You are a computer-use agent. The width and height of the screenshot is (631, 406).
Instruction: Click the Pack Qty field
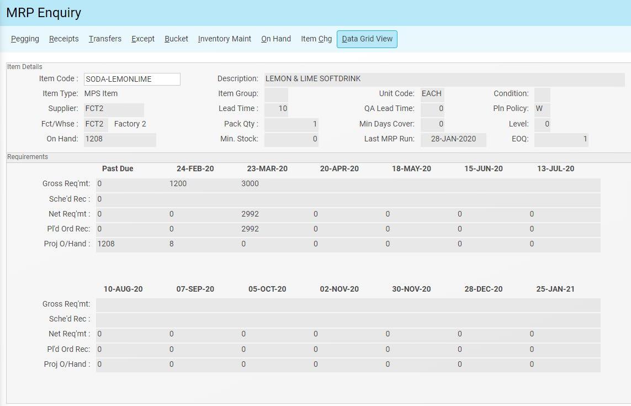coord(291,124)
